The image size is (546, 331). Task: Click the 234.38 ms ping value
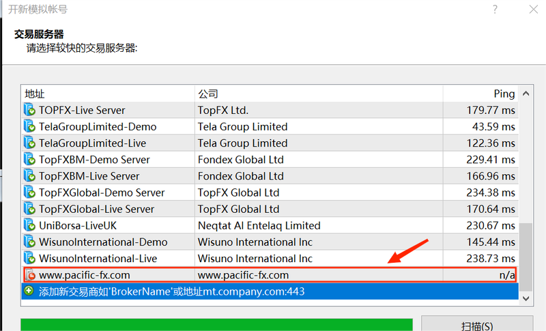point(491,192)
